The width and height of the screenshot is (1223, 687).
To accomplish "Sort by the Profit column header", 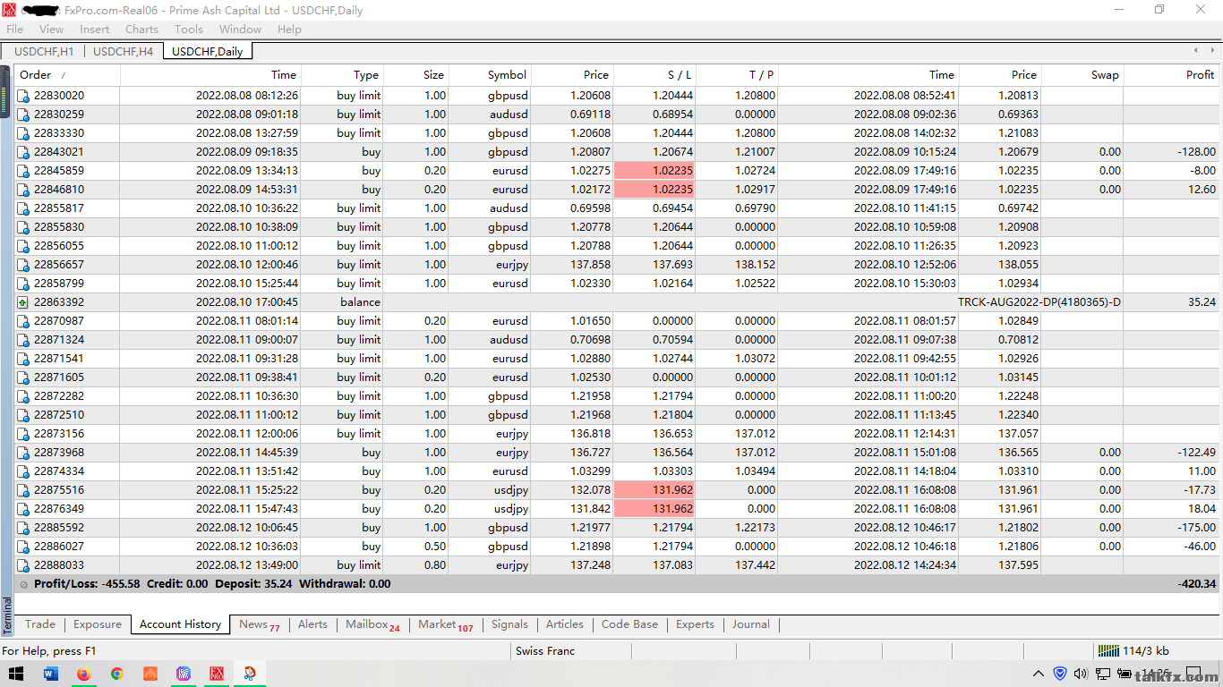I will click(1171, 75).
